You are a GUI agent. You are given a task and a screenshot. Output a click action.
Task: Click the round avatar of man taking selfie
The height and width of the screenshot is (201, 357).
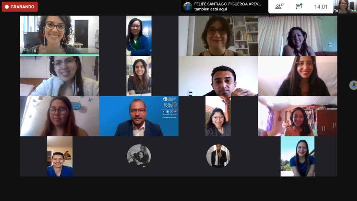click(x=218, y=156)
